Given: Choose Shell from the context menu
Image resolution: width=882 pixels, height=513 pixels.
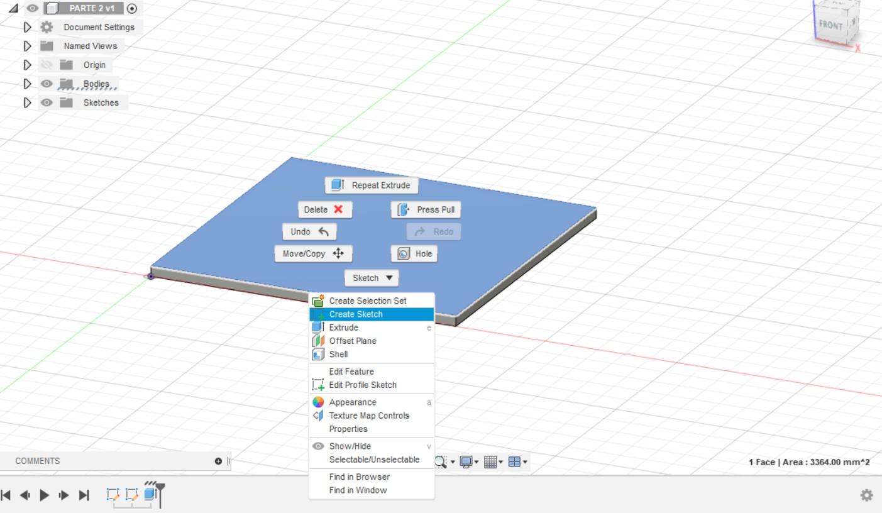Looking at the screenshot, I should point(372,354).
